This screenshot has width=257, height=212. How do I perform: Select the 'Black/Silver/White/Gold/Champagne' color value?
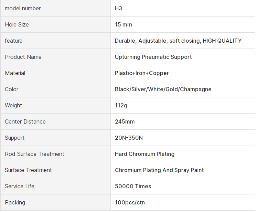tap(163, 89)
